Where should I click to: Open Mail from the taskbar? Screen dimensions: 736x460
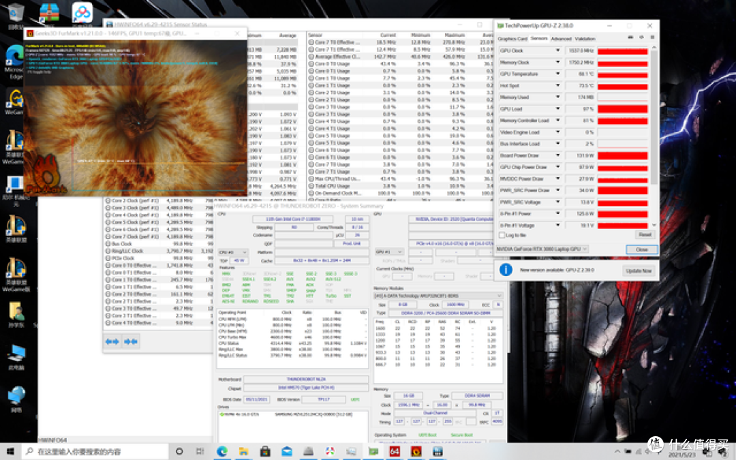[287, 452]
